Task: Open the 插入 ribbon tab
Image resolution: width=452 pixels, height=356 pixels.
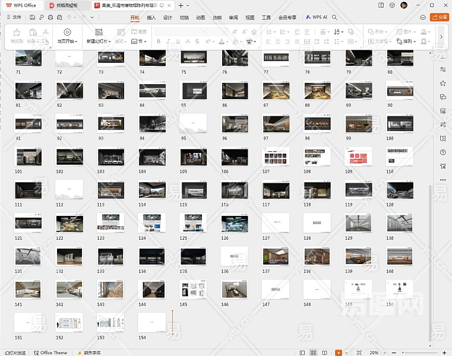Action: coord(151,18)
